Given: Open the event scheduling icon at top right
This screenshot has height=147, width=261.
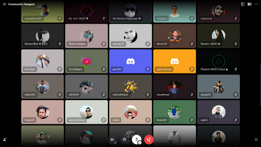Looking at the screenshot, I should (243, 4).
